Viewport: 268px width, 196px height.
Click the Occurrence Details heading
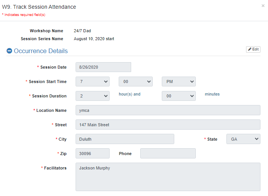[x=41, y=51]
